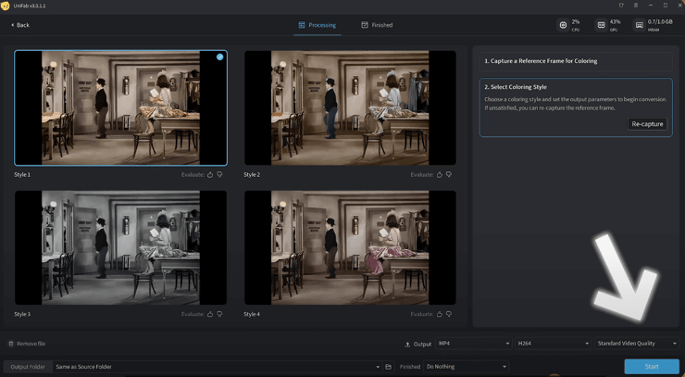Viewport: 685px width, 377px height.
Task: Rate Style 2 with thumbs up
Action: click(440, 174)
